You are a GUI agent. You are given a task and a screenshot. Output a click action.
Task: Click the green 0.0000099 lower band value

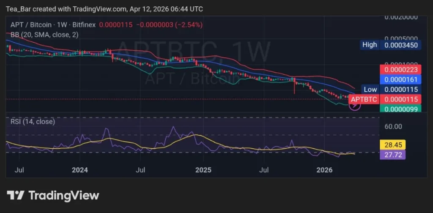click(x=402, y=109)
